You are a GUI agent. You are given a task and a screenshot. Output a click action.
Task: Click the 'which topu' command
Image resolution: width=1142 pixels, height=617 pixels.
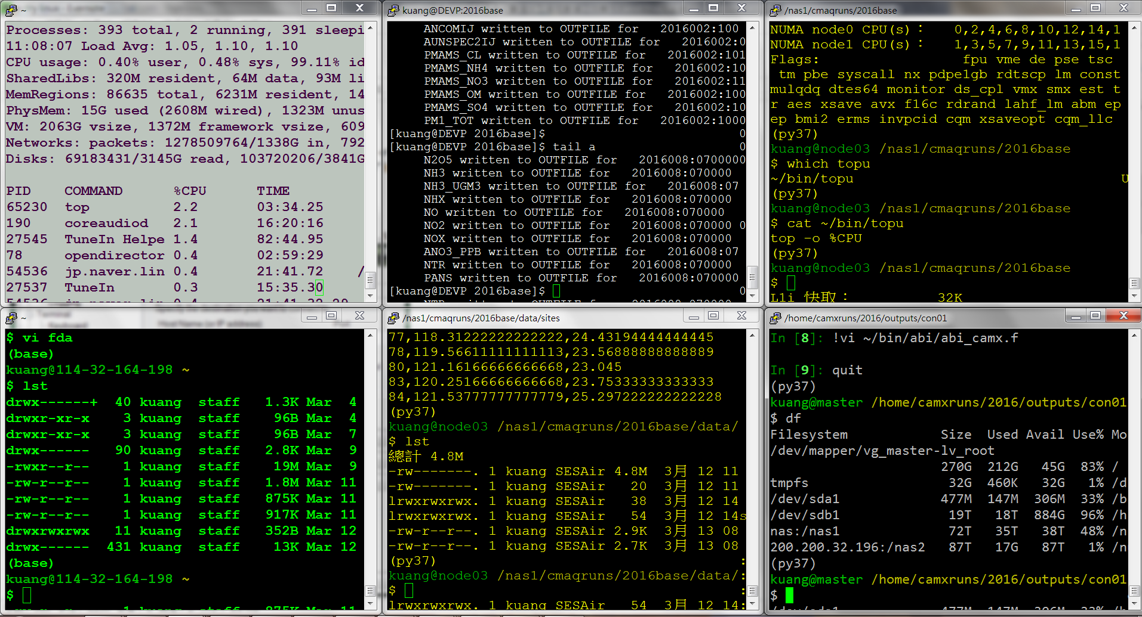828,163
